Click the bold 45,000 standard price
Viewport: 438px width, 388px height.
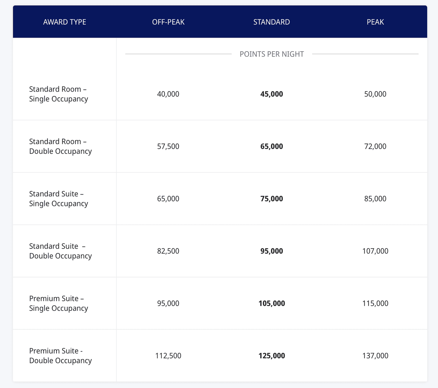coord(271,94)
